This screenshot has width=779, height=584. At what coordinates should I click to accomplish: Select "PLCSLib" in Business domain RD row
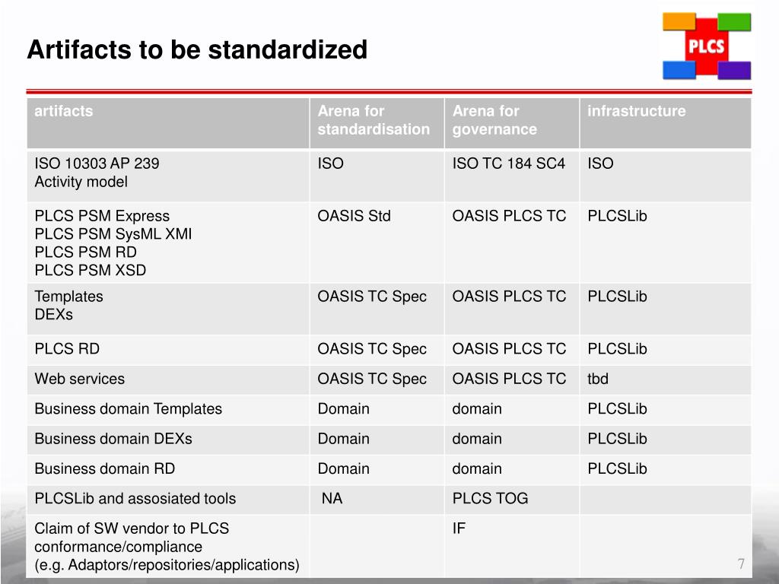coord(617,468)
